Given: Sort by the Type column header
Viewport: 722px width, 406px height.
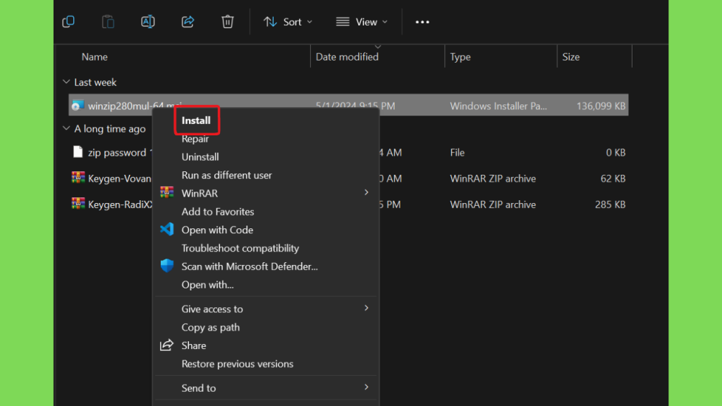Looking at the screenshot, I should tap(460, 57).
